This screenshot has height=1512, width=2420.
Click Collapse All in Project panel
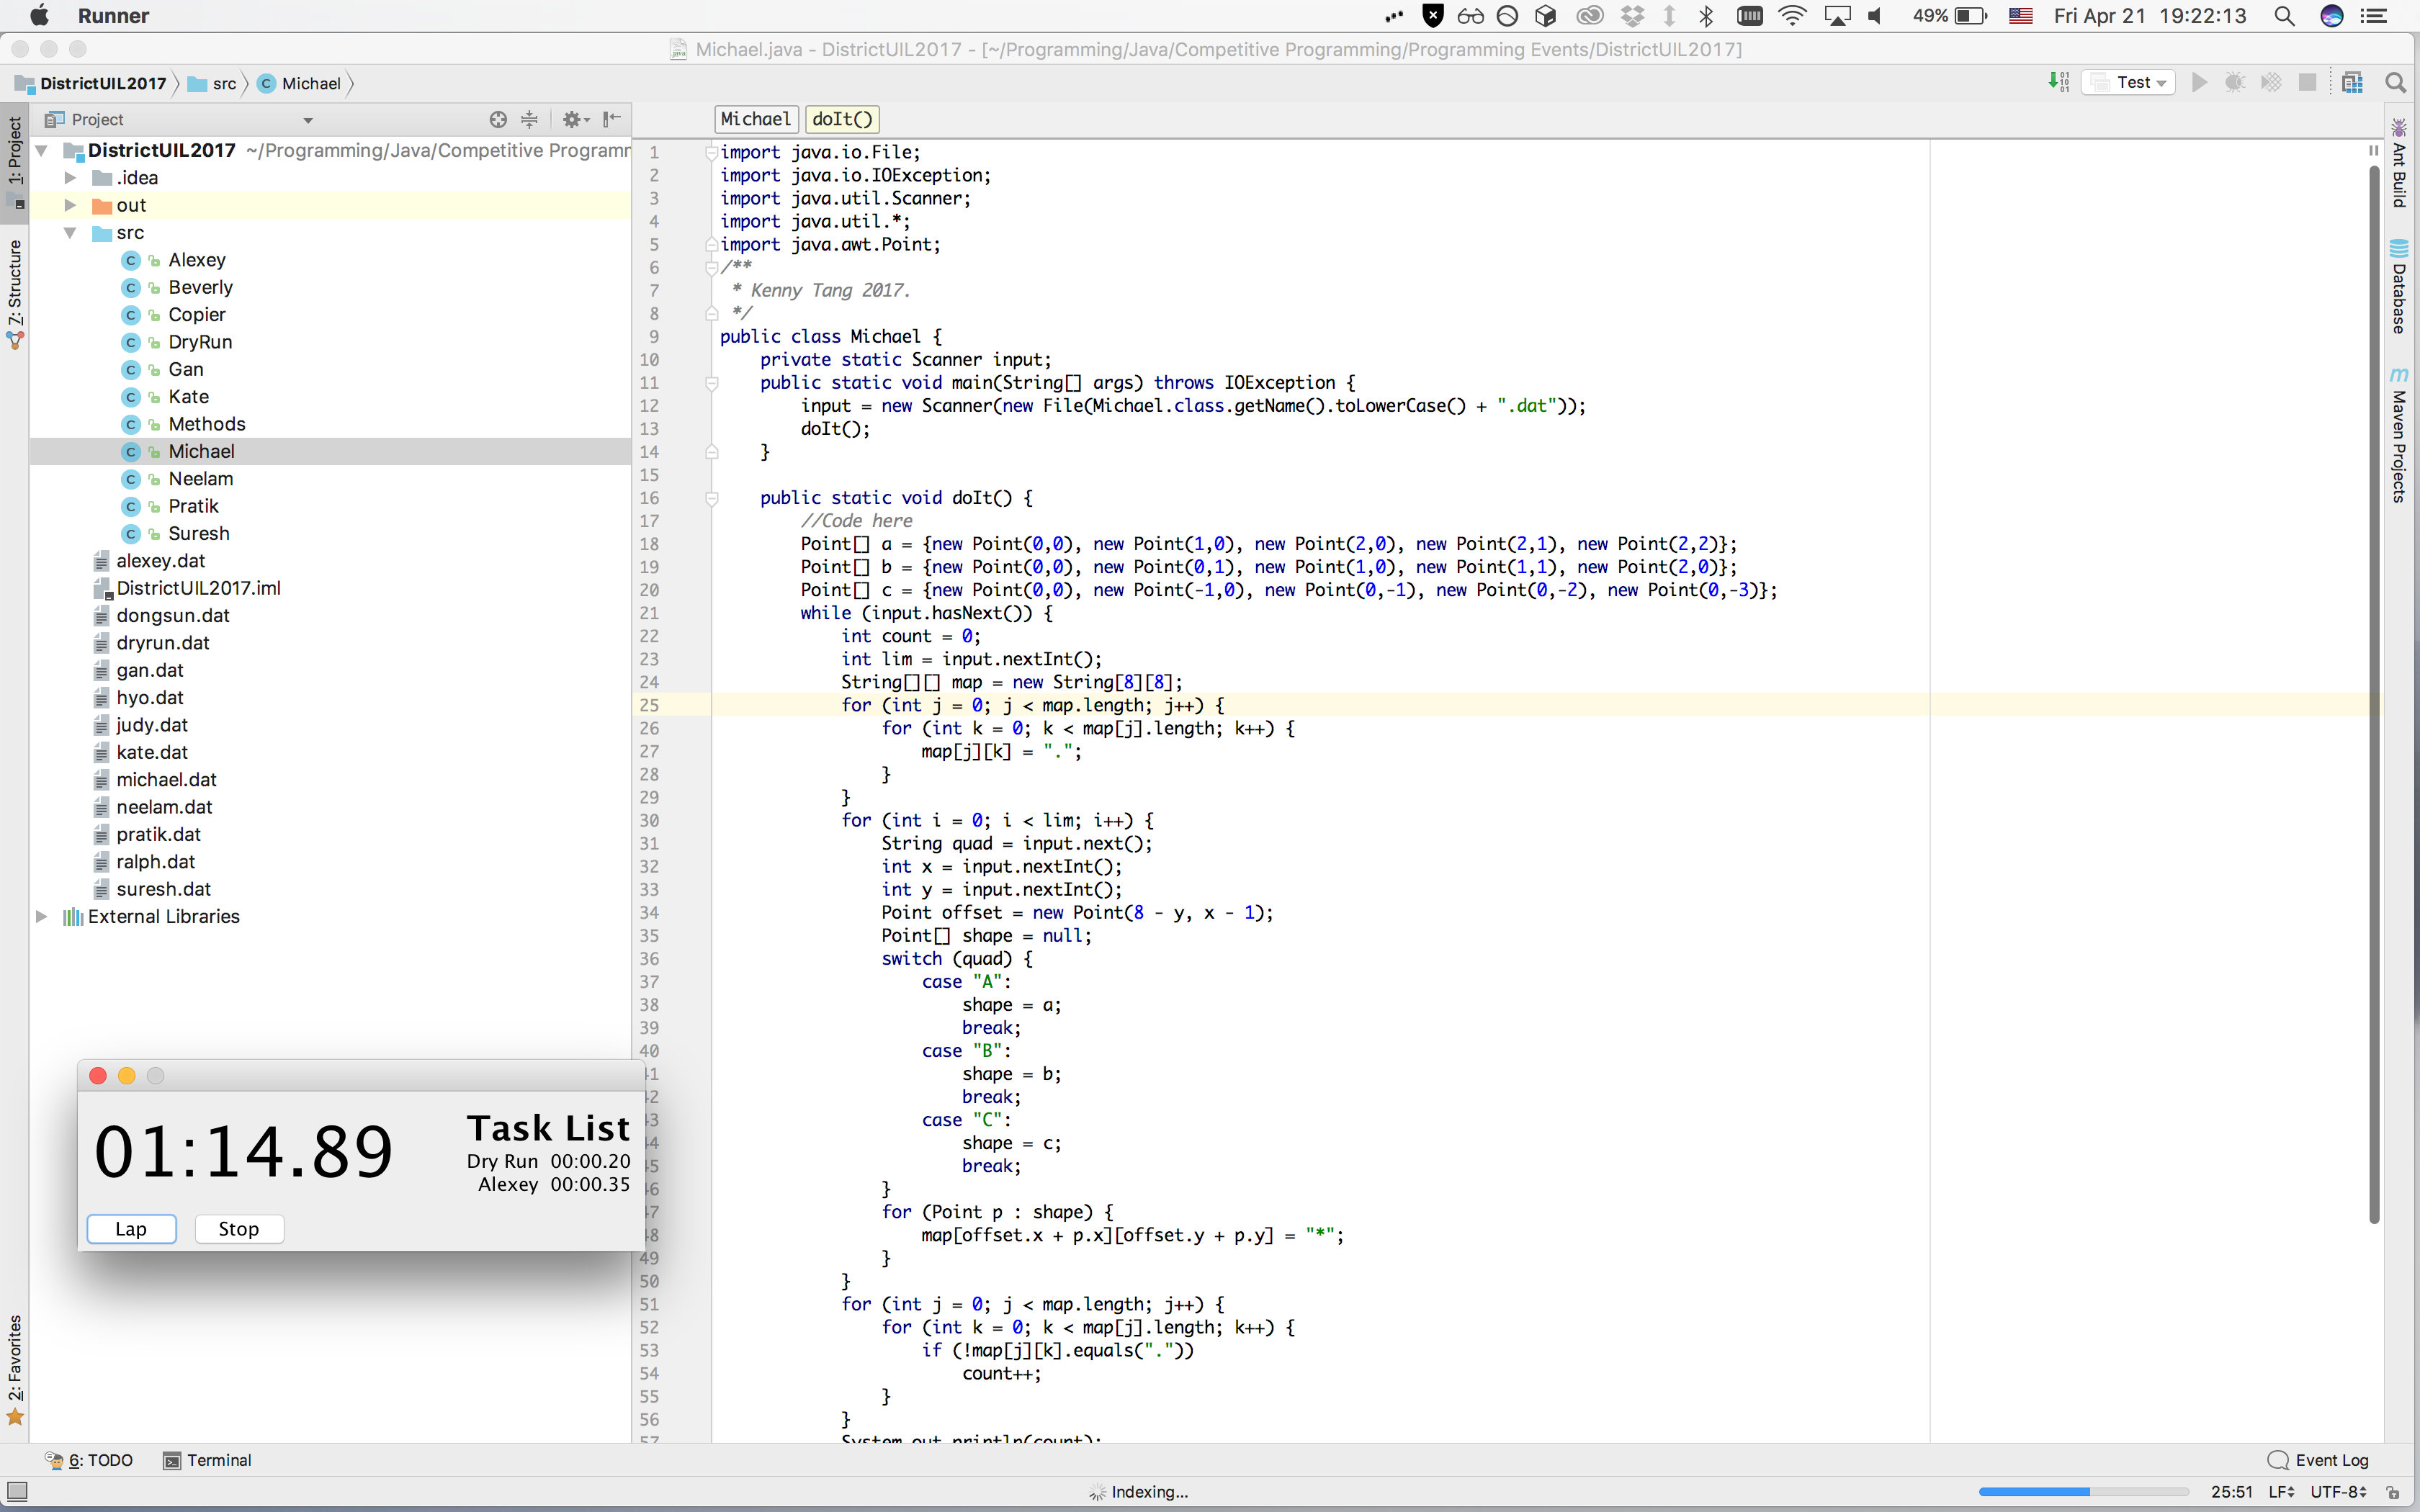click(530, 120)
